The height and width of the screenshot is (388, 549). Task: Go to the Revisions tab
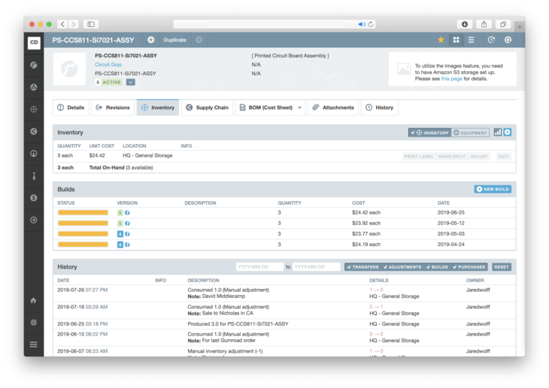pos(113,108)
